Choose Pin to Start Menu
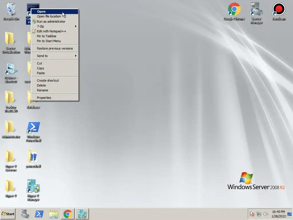 (55, 41)
